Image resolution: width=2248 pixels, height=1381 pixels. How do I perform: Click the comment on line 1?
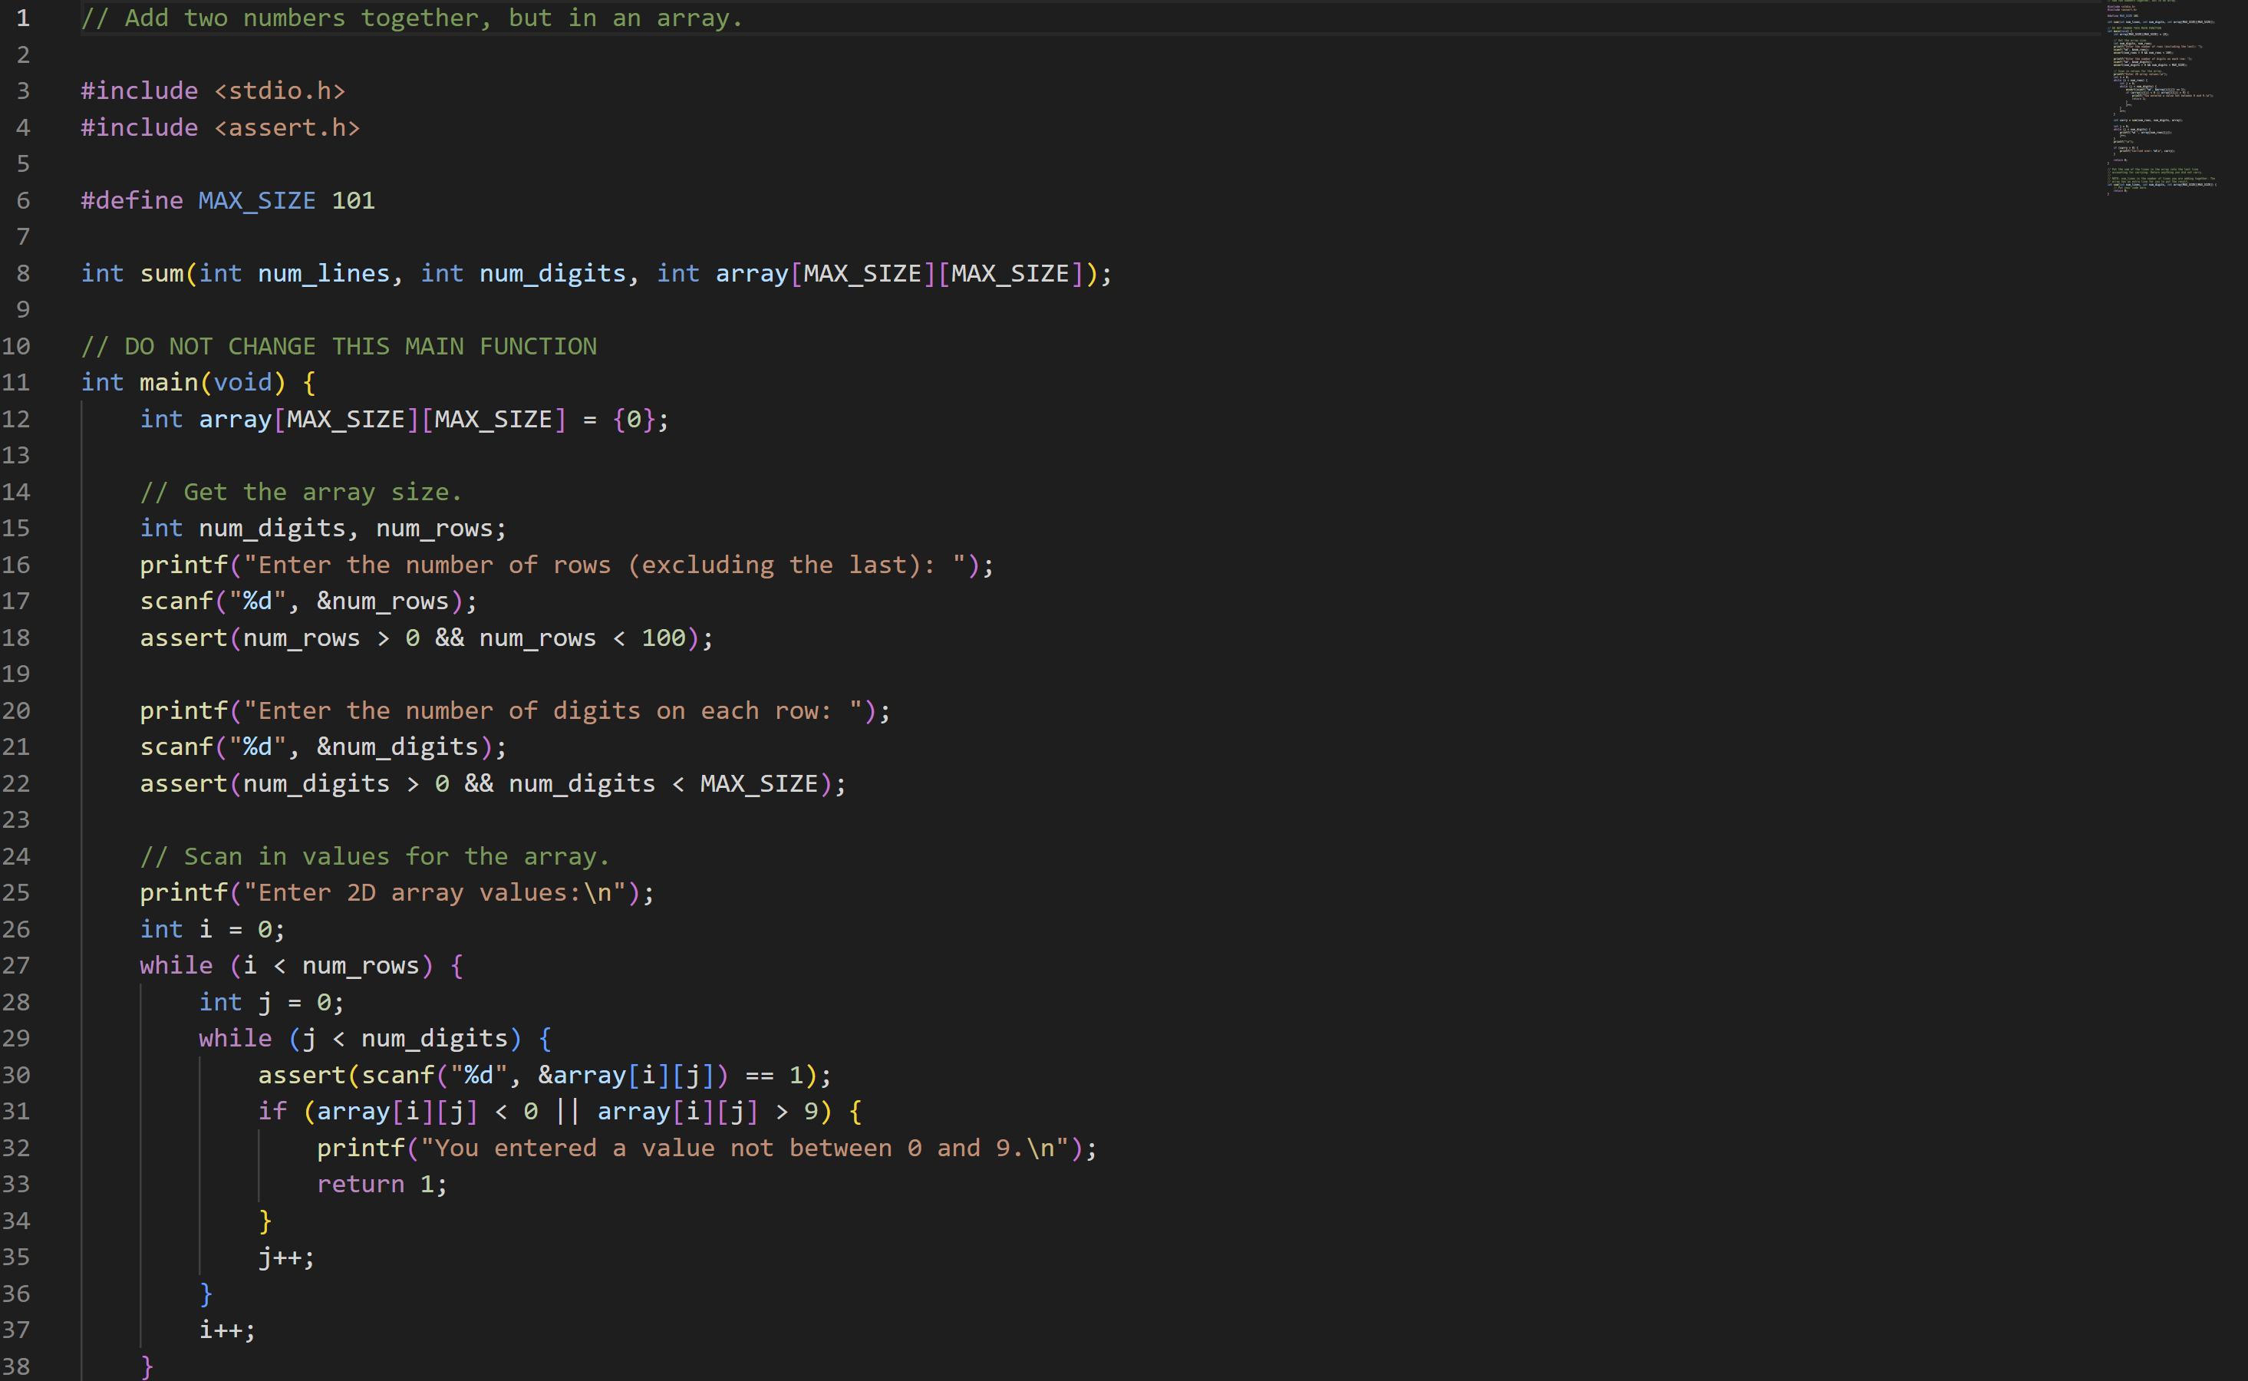411,18
